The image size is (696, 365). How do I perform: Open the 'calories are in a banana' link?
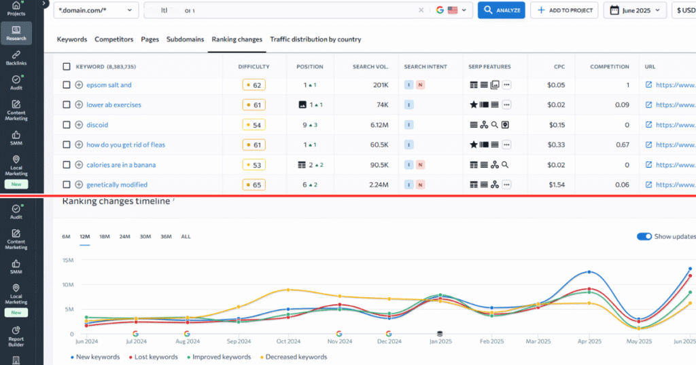tap(121, 164)
